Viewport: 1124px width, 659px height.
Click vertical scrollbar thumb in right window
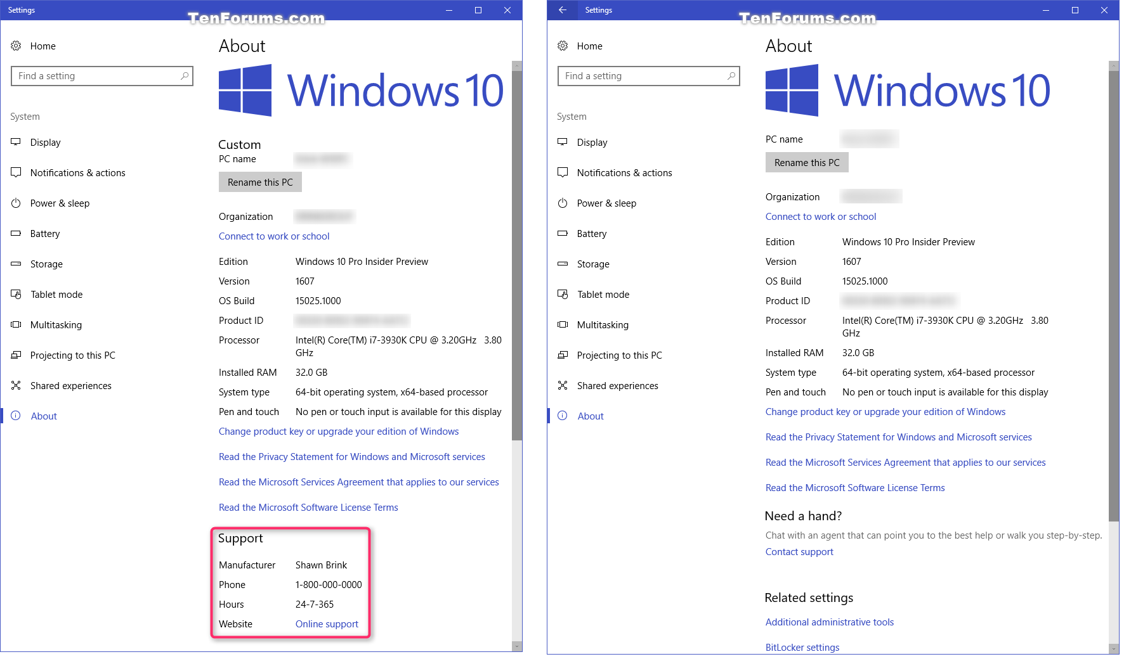click(1114, 296)
